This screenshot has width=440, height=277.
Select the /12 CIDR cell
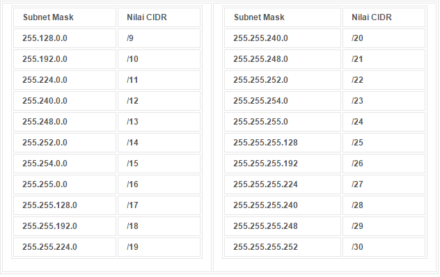click(x=159, y=101)
